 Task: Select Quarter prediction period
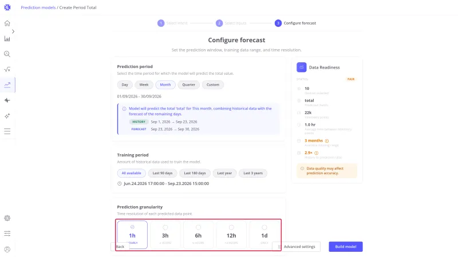pos(189,85)
